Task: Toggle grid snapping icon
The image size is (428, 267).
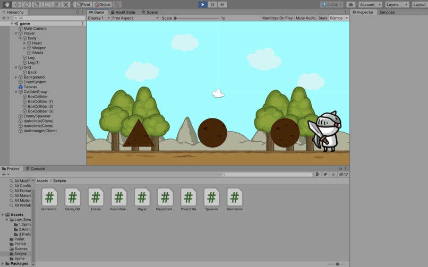Action: click(x=117, y=4)
